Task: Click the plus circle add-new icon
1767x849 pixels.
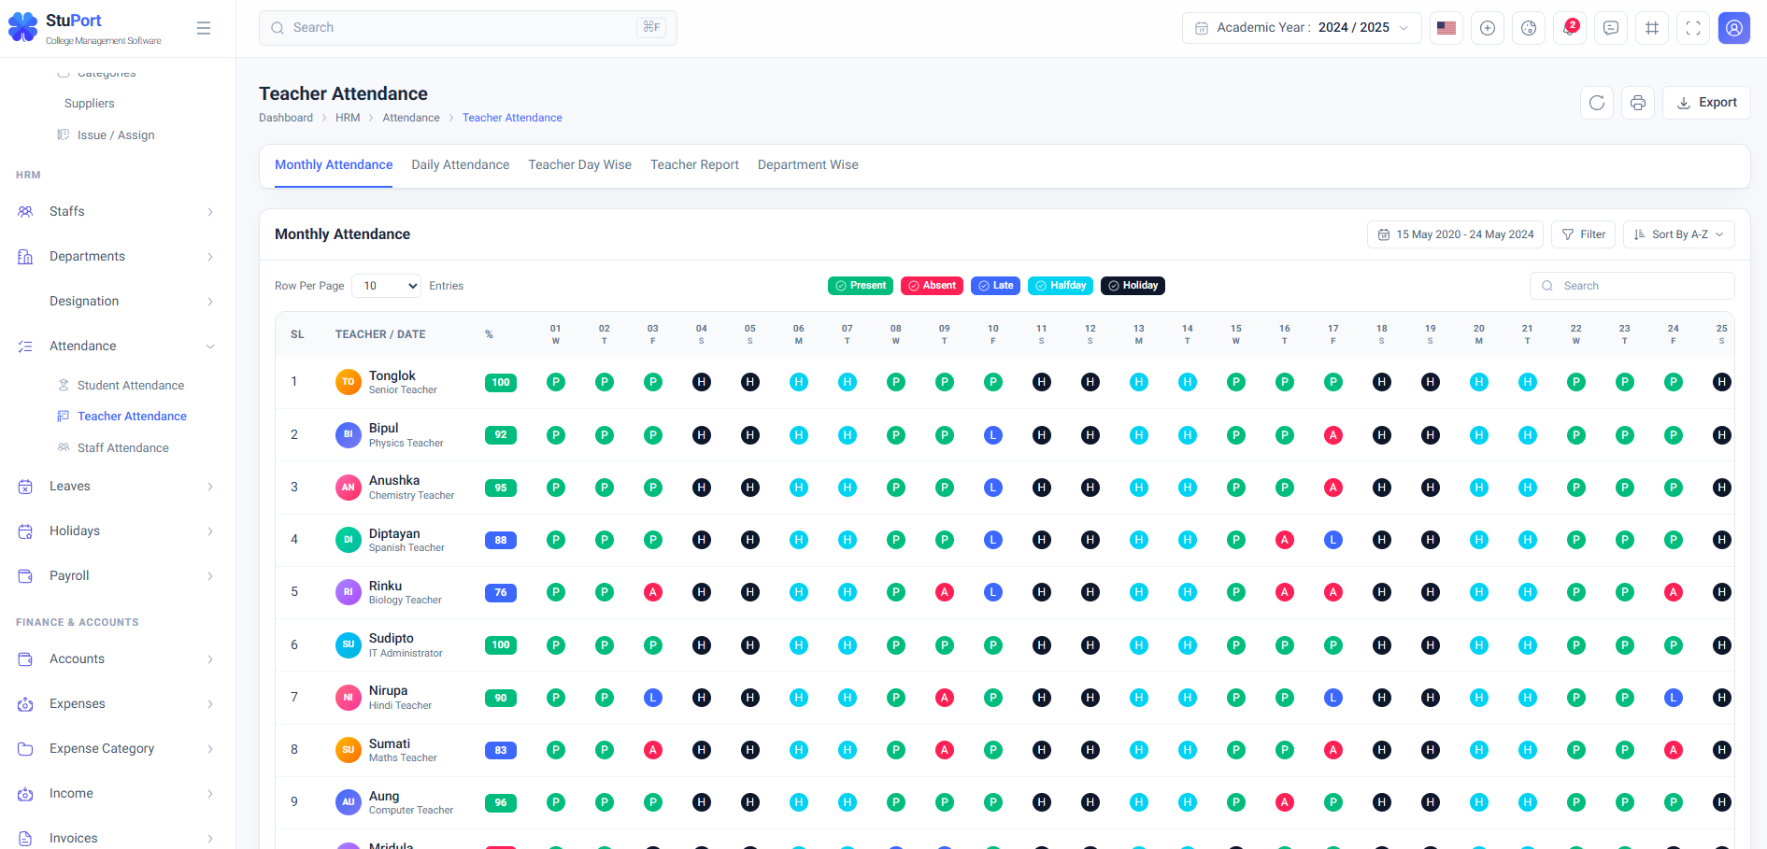Action: pos(1488,28)
